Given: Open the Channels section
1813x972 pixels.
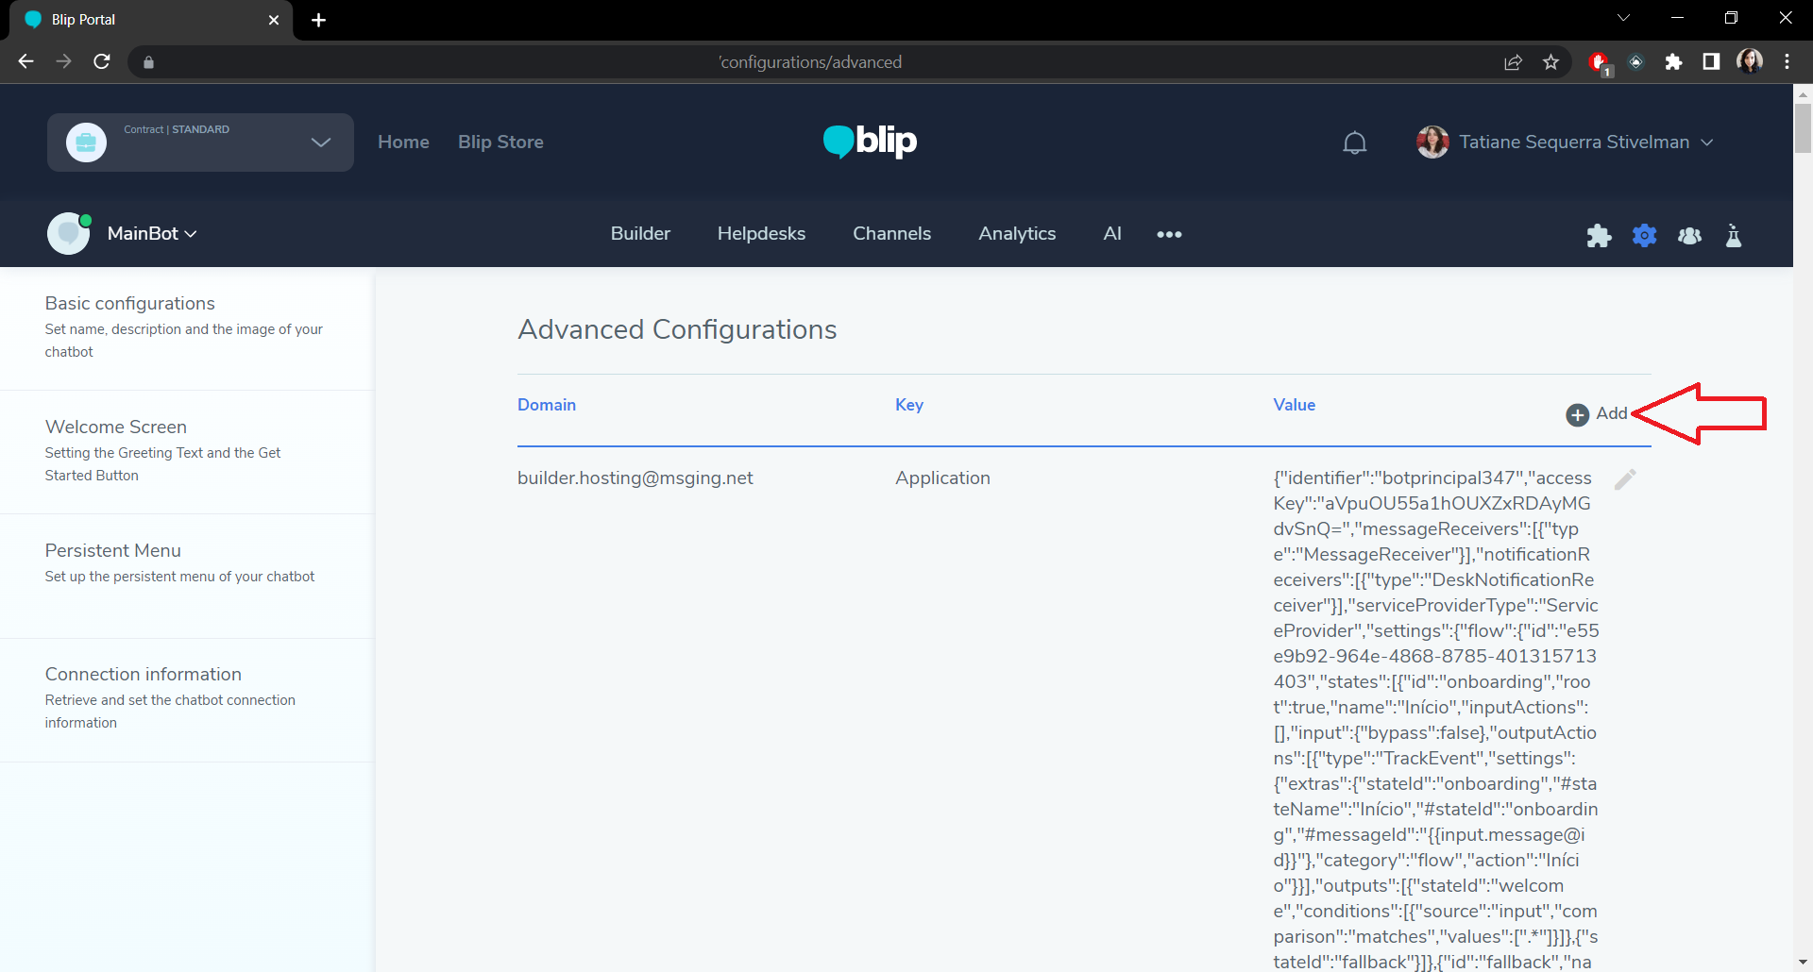Looking at the screenshot, I should click(x=891, y=234).
